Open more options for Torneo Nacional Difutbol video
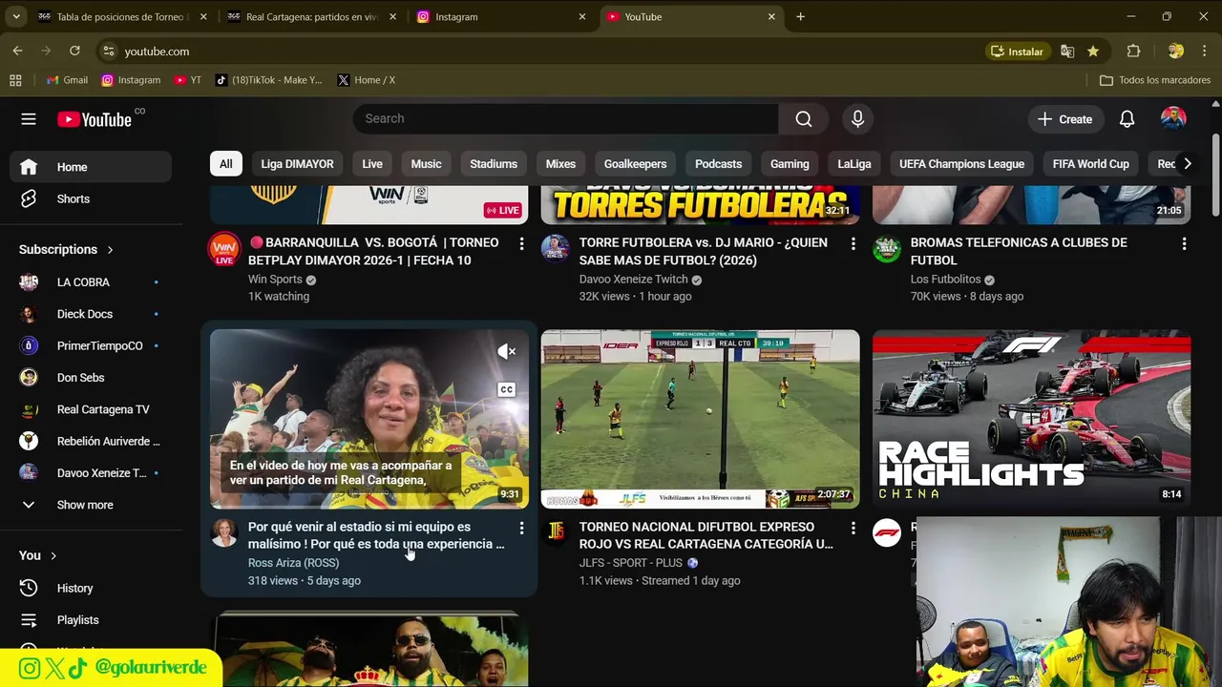Viewport: 1222px width, 687px height. pos(853,528)
